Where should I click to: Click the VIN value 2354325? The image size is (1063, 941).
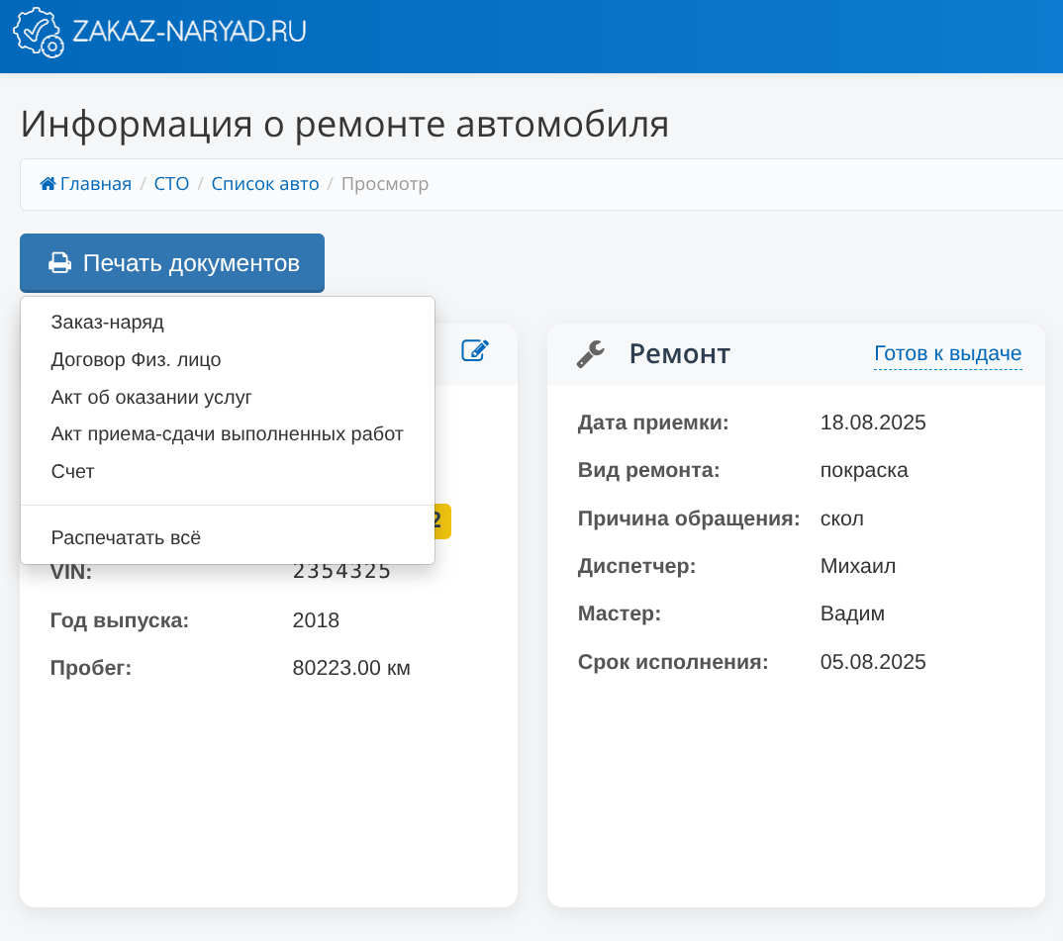[341, 572]
